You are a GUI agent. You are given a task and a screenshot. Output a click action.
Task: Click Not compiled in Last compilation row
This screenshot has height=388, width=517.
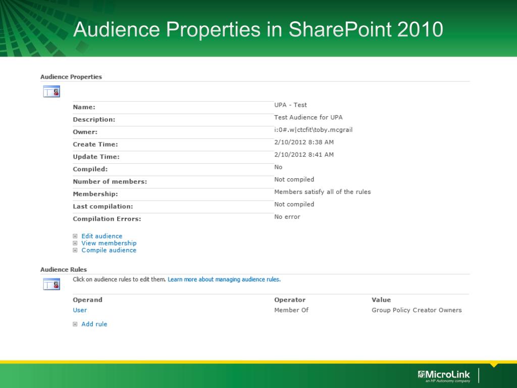294,205
